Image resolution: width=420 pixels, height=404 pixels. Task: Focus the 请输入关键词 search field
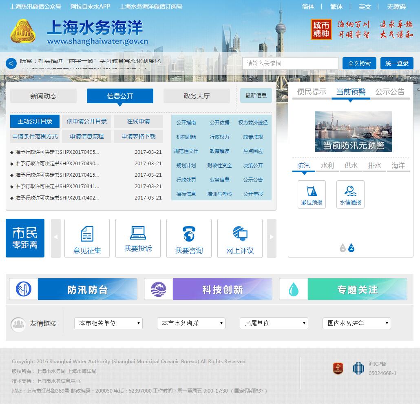290,63
